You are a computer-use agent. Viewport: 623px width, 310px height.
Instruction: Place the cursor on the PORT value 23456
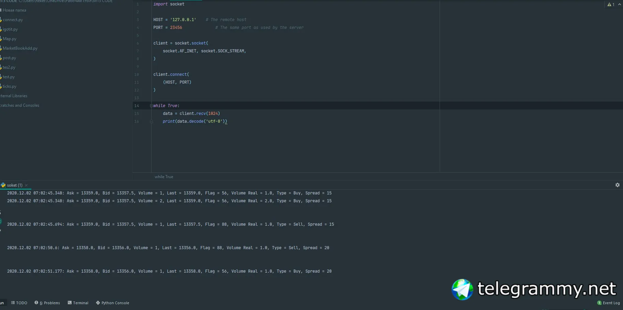pyautogui.click(x=176, y=28)
